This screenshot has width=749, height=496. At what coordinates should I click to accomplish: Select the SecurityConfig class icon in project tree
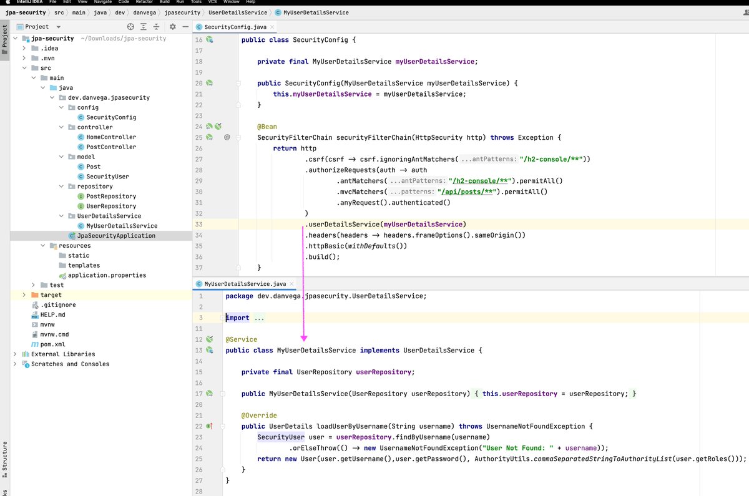click(x=81, y=117)
